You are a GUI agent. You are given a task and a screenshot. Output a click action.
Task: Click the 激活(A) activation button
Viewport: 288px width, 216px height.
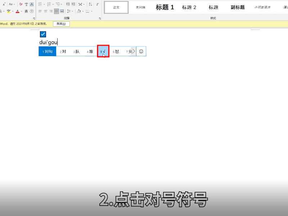pos(61,23)
